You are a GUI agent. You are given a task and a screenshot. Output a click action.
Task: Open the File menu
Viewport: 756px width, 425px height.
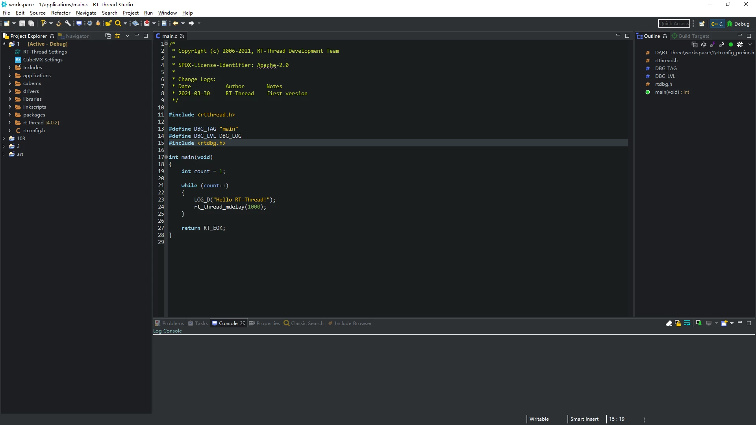6,13
